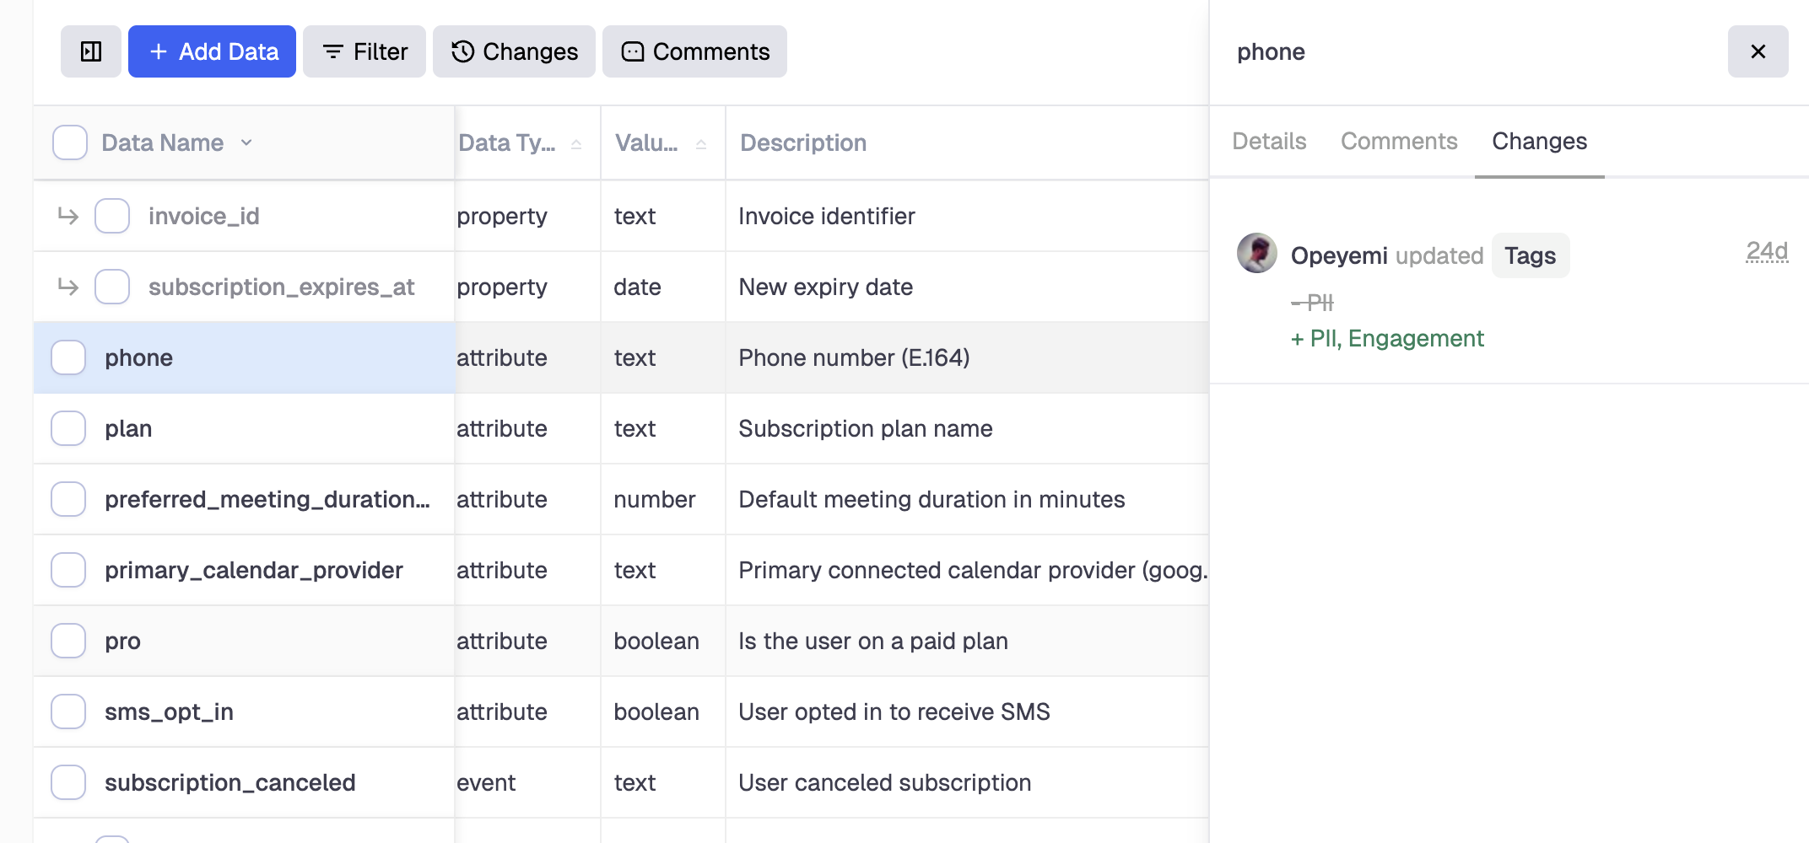The image size is (1809, 843).
Task: Check the pro row checkbox
Action: tap(68, 641)
